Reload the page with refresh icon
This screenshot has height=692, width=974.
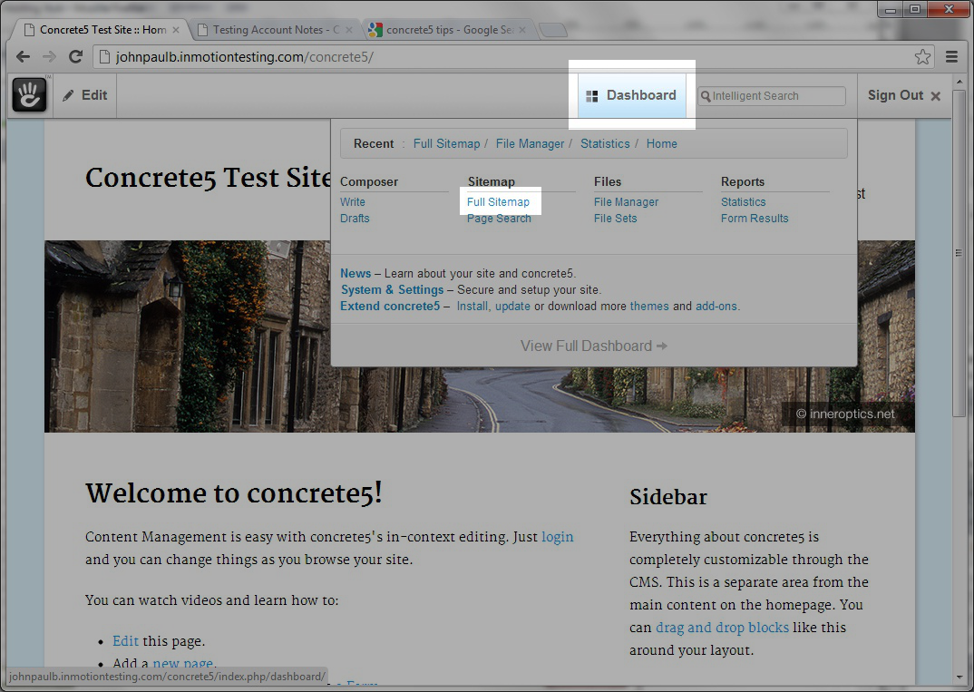coord(76,57)
